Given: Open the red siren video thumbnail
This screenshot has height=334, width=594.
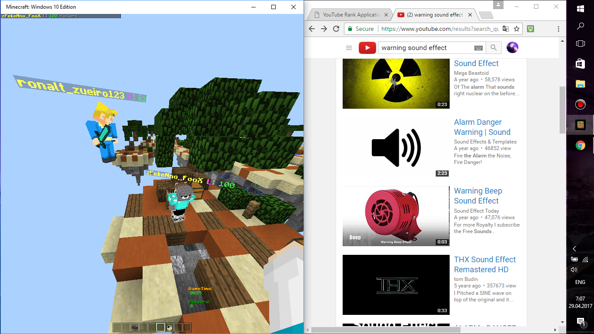Looking at the screenshot, I should [x=396, y=216].
